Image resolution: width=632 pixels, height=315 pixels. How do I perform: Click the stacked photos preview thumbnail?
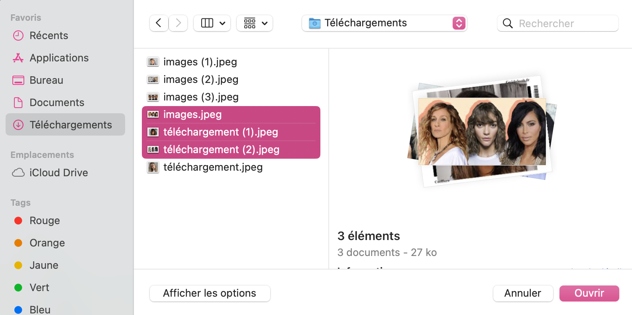coord(482,132)
